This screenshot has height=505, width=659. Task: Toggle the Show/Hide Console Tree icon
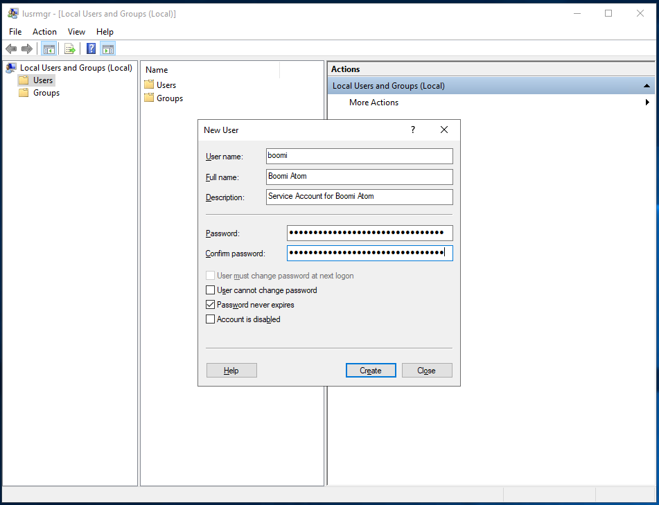coord(49,48)
